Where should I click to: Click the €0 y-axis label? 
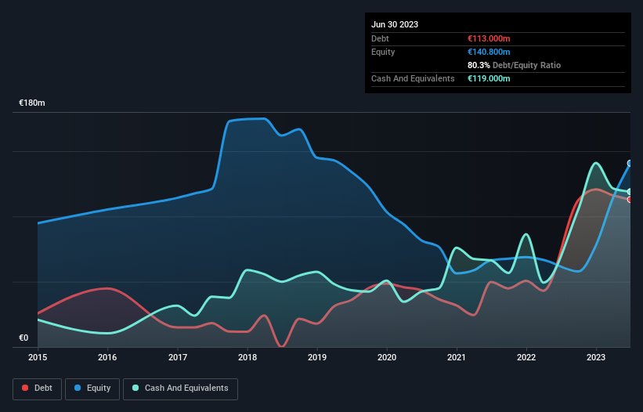[23, 338]
